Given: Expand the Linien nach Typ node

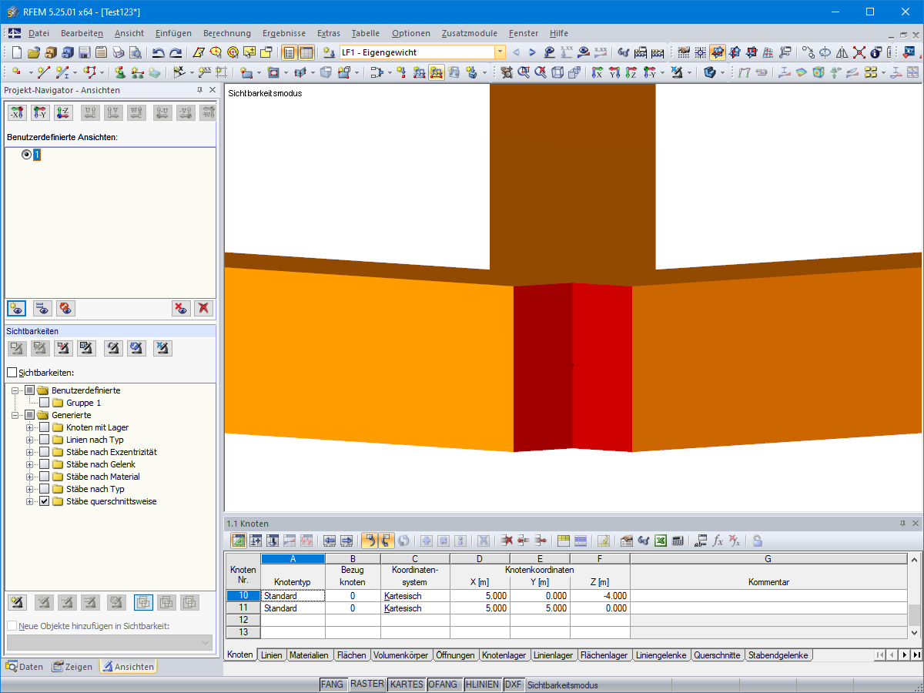Looking at the screenshot, I should [30, 440].
